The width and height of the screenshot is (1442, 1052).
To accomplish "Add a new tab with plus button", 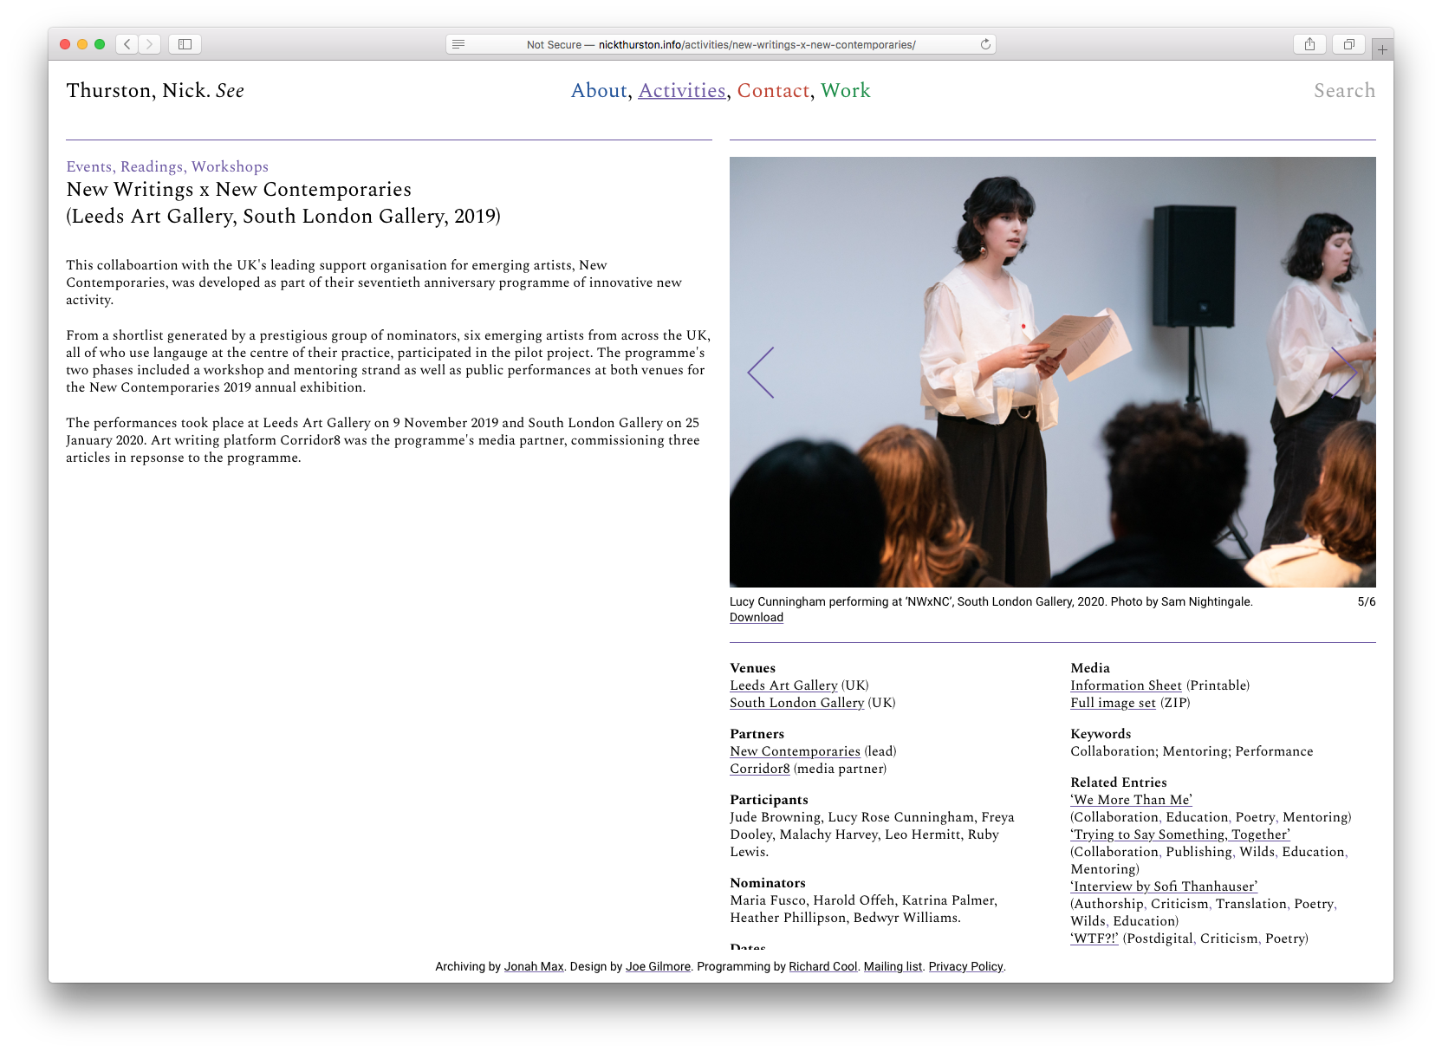I will (1382, 49).
